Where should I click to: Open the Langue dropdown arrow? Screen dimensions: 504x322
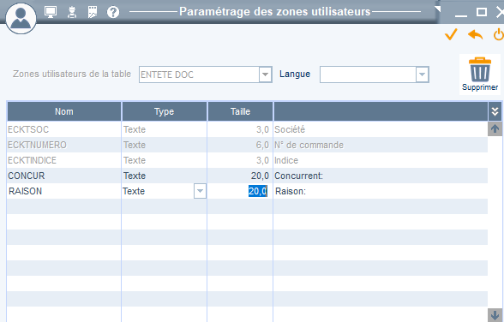[x=422, y=75]
